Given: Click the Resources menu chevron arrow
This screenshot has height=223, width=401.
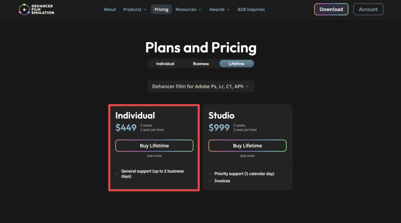Looking at the screenshot, I should (200, 10).
